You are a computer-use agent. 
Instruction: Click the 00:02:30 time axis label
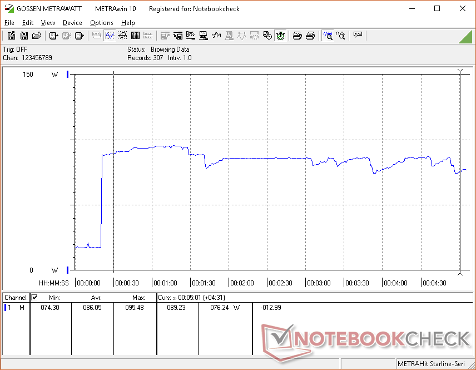pos(280,283)
